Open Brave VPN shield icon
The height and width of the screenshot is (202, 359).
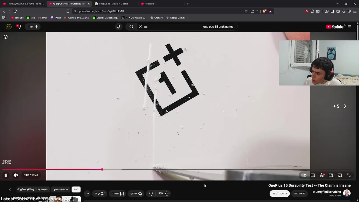click(349, 11)
